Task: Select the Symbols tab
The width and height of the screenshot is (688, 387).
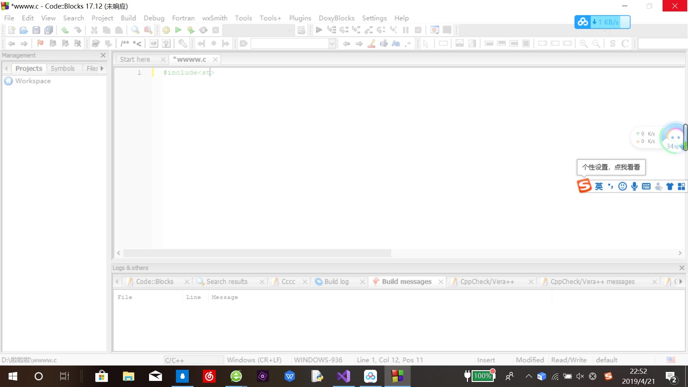Action: pyautogui.click(x=63, y=68)
